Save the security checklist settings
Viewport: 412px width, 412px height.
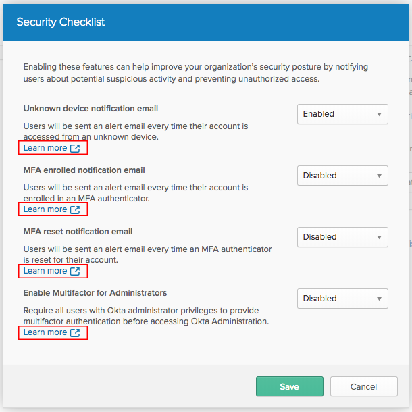pos(290,386)
